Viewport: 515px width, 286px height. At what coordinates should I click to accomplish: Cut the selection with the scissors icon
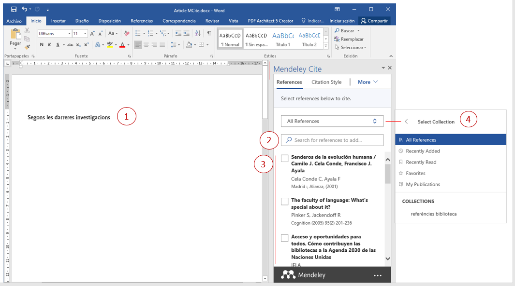[27, 30]
